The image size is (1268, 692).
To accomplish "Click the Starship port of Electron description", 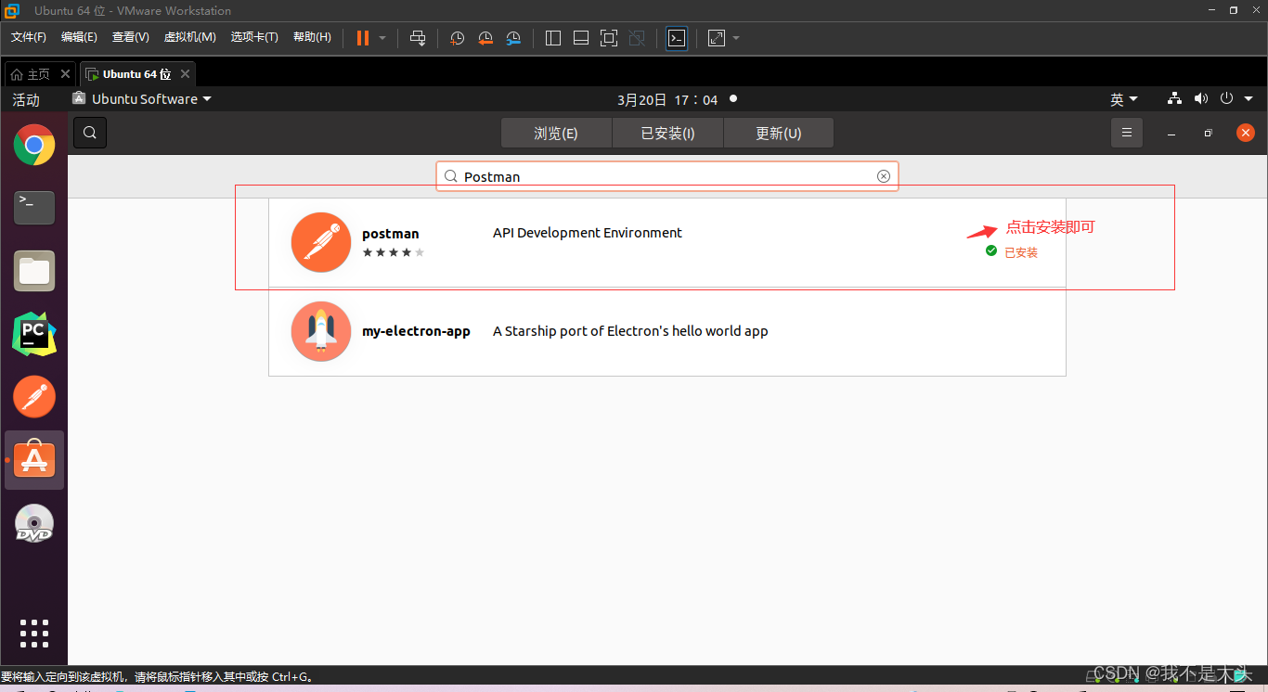I will (630, 331).
